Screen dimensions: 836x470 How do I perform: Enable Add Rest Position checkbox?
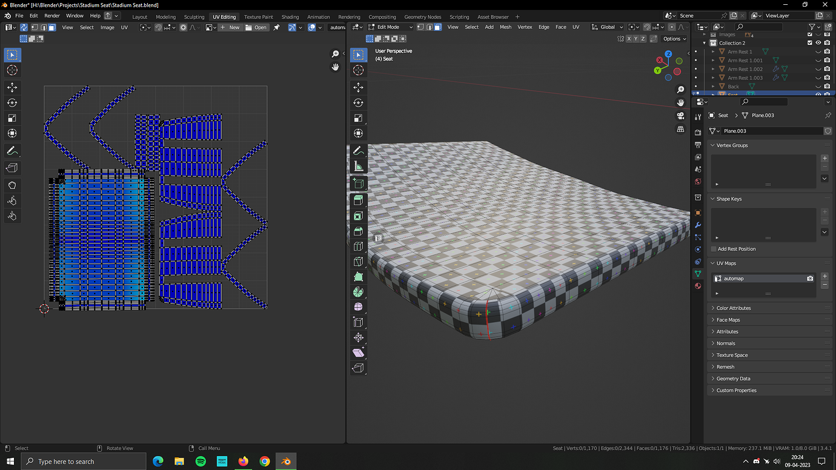pyautogui.click(x=714, y=249)
